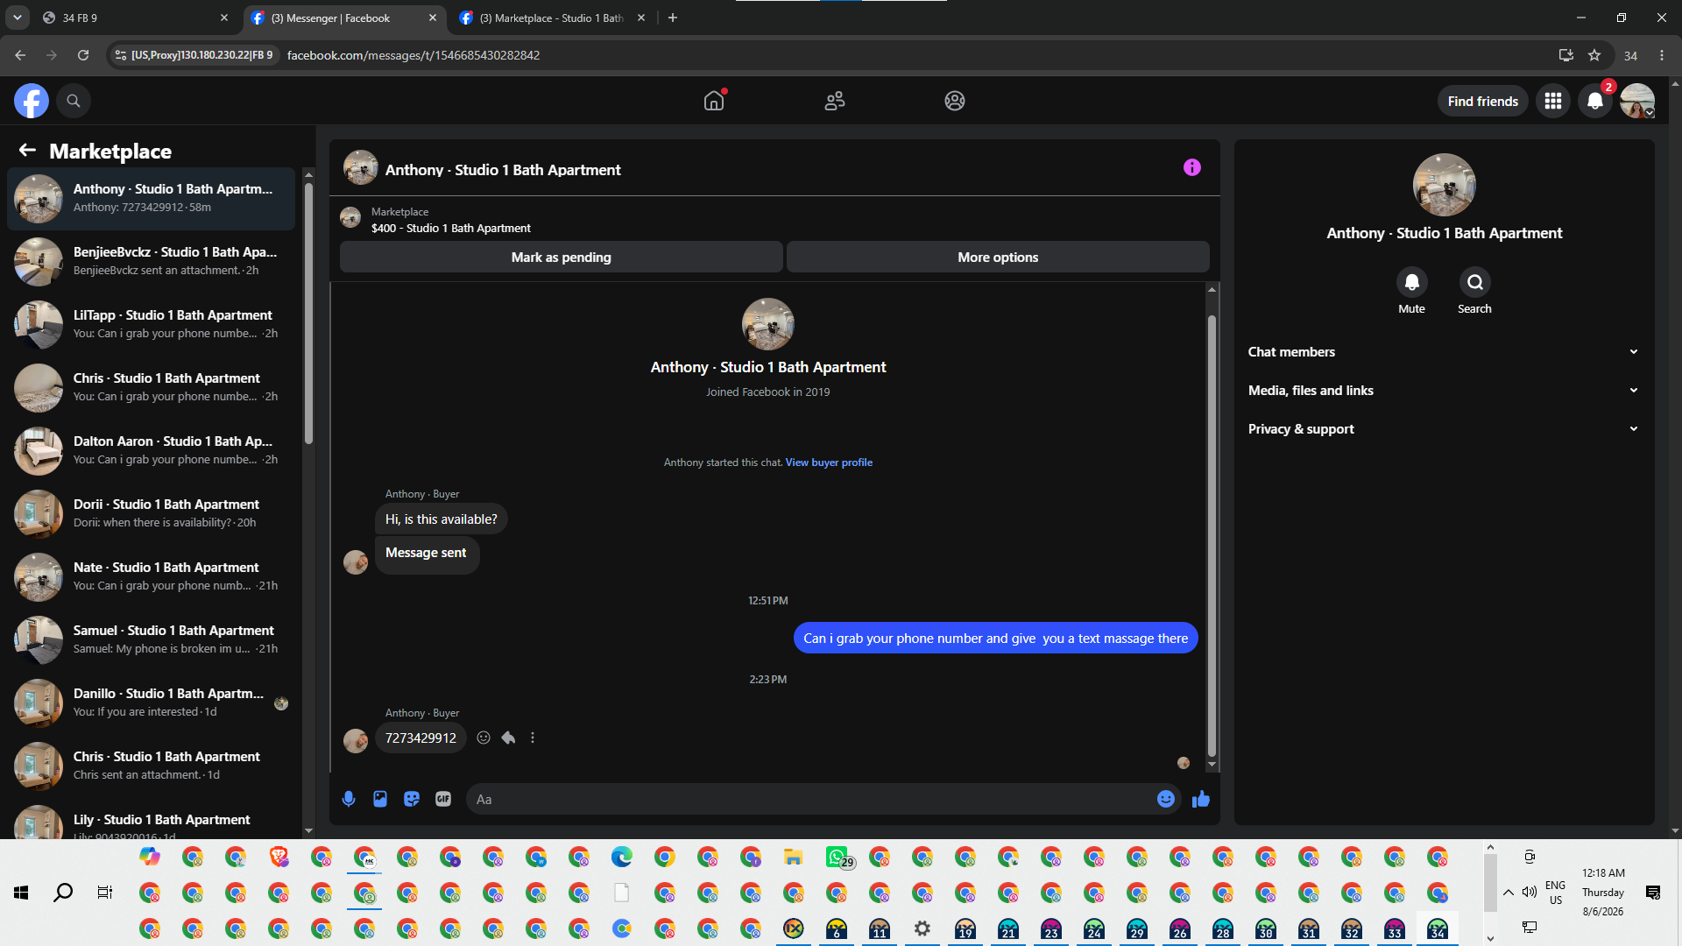Viewport: 1682px width, 946px height.
Task: Open View buyer profile link
Action: coord(829,462)
